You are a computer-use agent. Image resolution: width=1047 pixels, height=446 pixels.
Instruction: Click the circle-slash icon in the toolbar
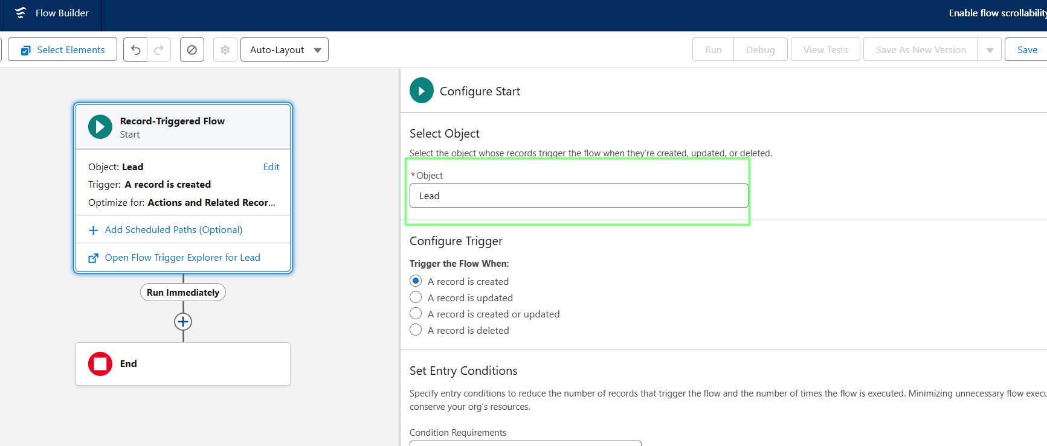pos(192,49)
